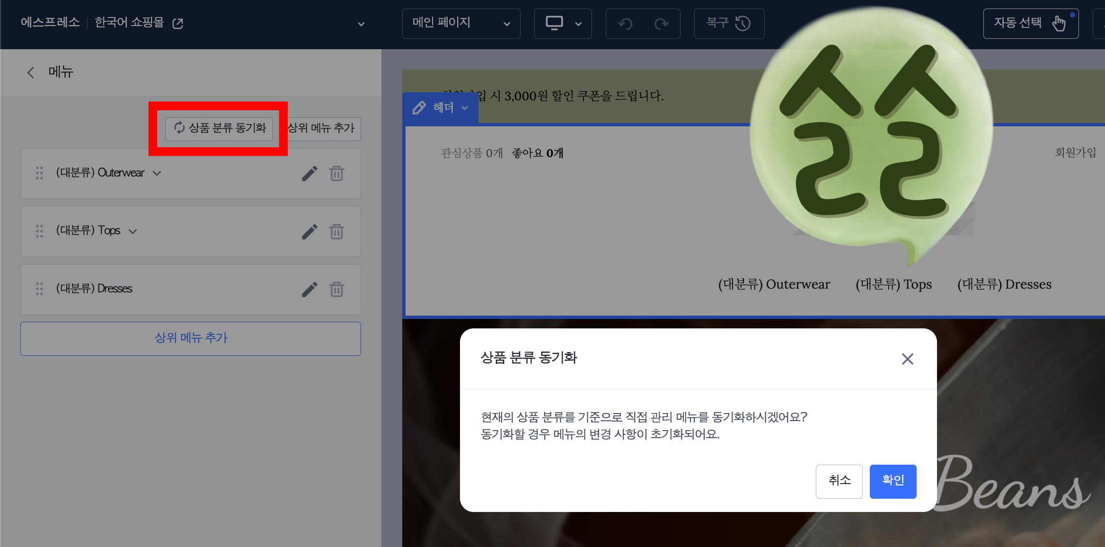Select (대분류) Outerwear in preview navigation
1105x547 pixels.
[x=774, y=284]
